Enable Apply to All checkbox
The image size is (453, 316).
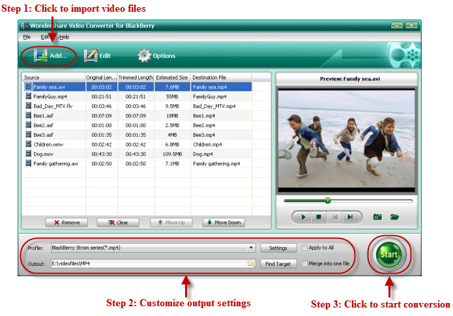coord(304,248)
